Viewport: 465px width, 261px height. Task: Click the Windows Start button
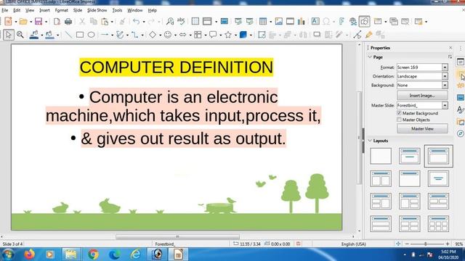8,254
